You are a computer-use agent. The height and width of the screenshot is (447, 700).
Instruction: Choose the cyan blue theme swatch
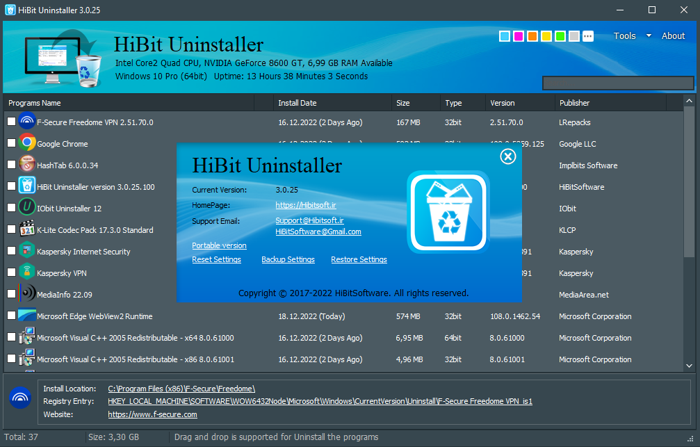tap(505, 36)
